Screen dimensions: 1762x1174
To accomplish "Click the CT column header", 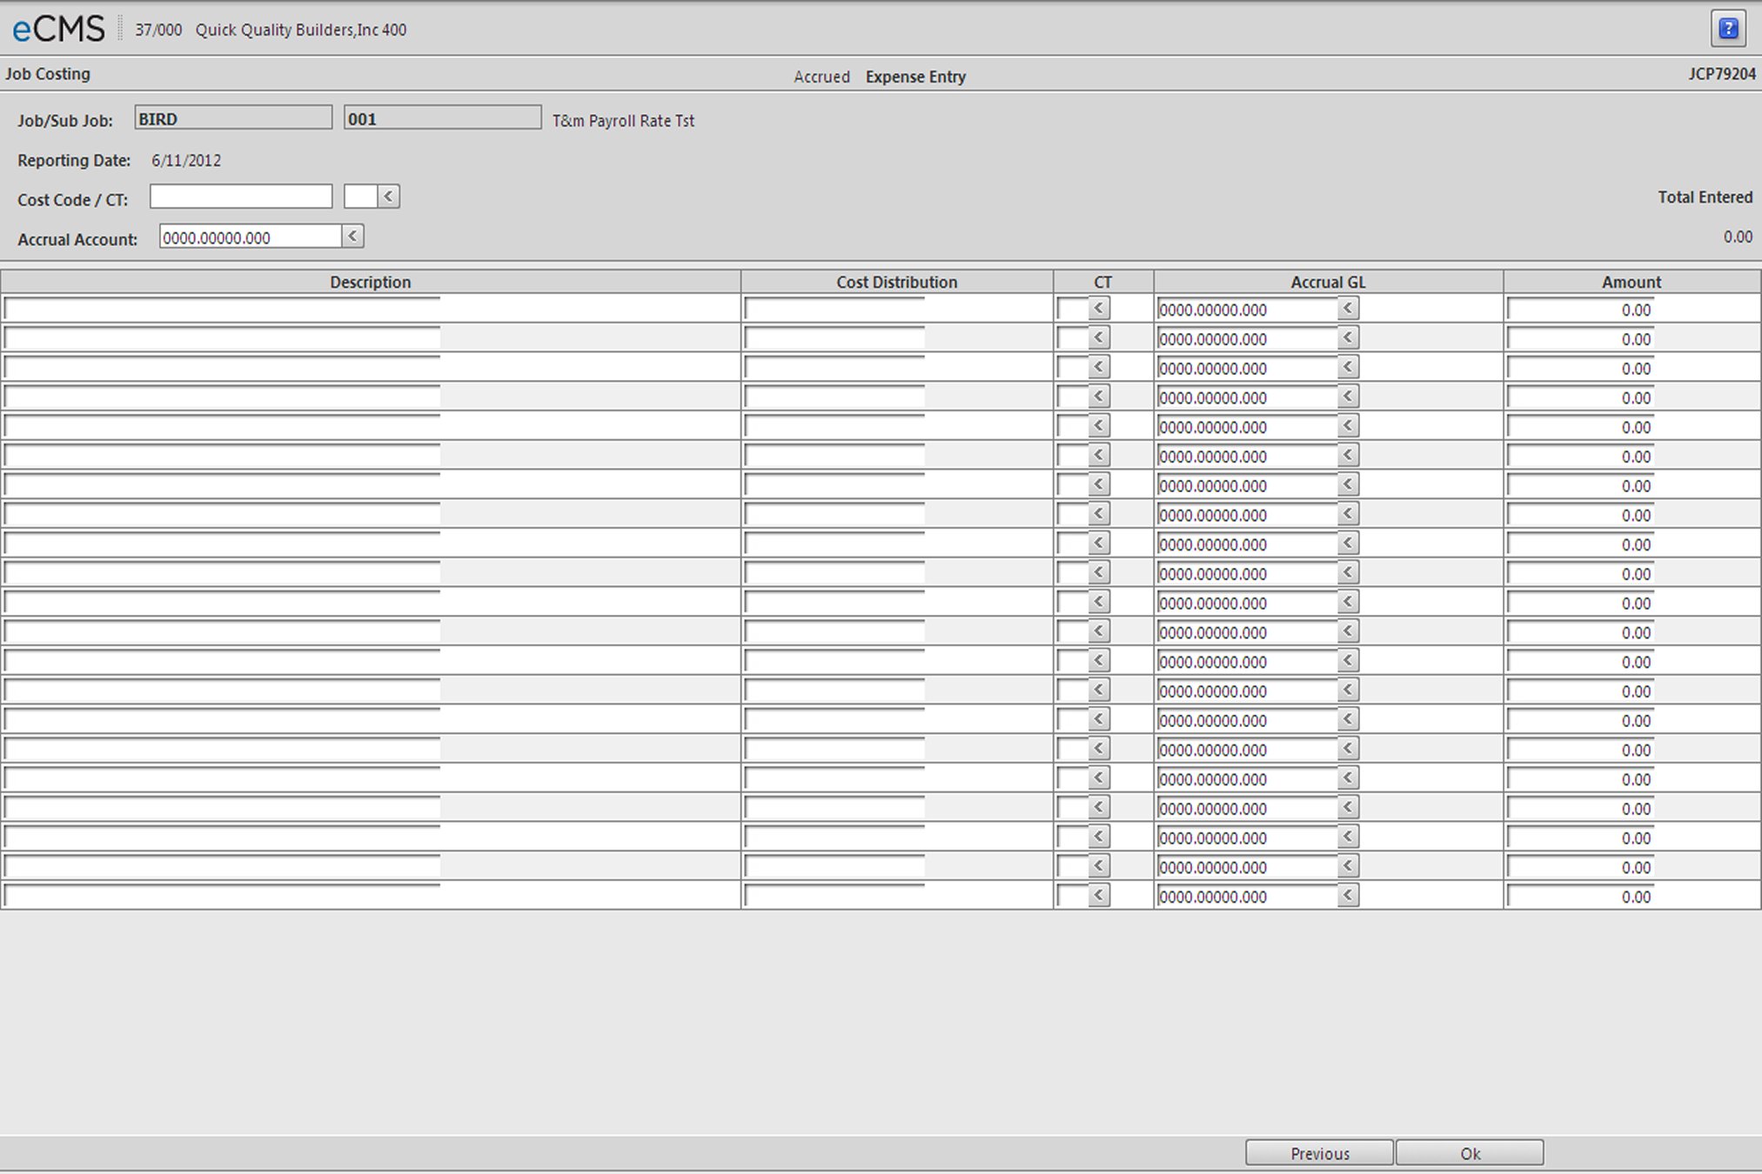I will point(1103,282).
